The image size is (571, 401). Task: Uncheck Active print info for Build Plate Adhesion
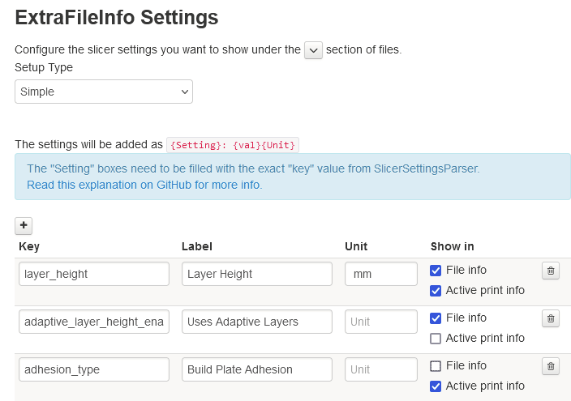click(436, 386)
